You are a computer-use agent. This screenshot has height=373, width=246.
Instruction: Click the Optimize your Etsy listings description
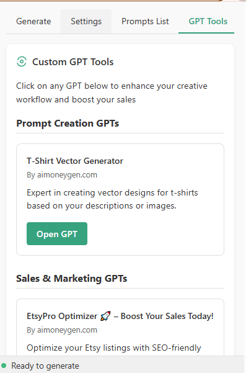pos(114,348)
